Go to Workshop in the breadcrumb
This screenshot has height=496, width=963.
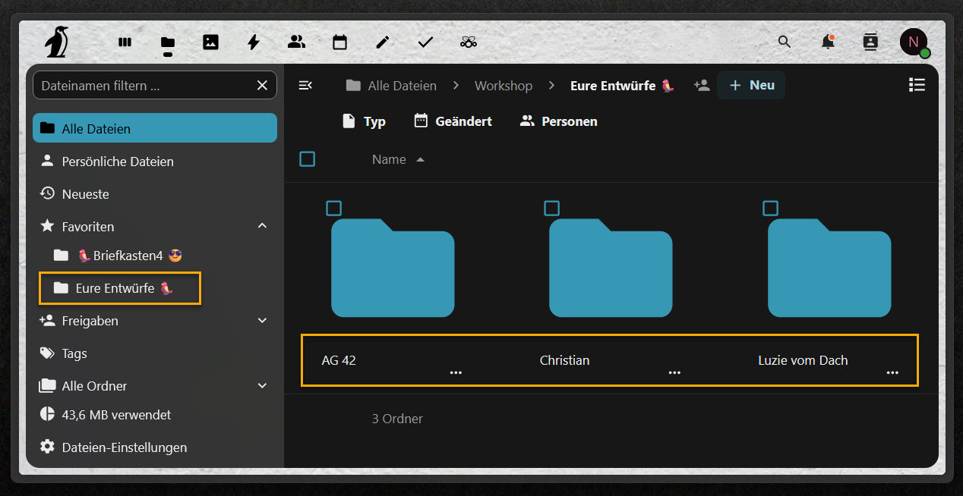point(503,86)
